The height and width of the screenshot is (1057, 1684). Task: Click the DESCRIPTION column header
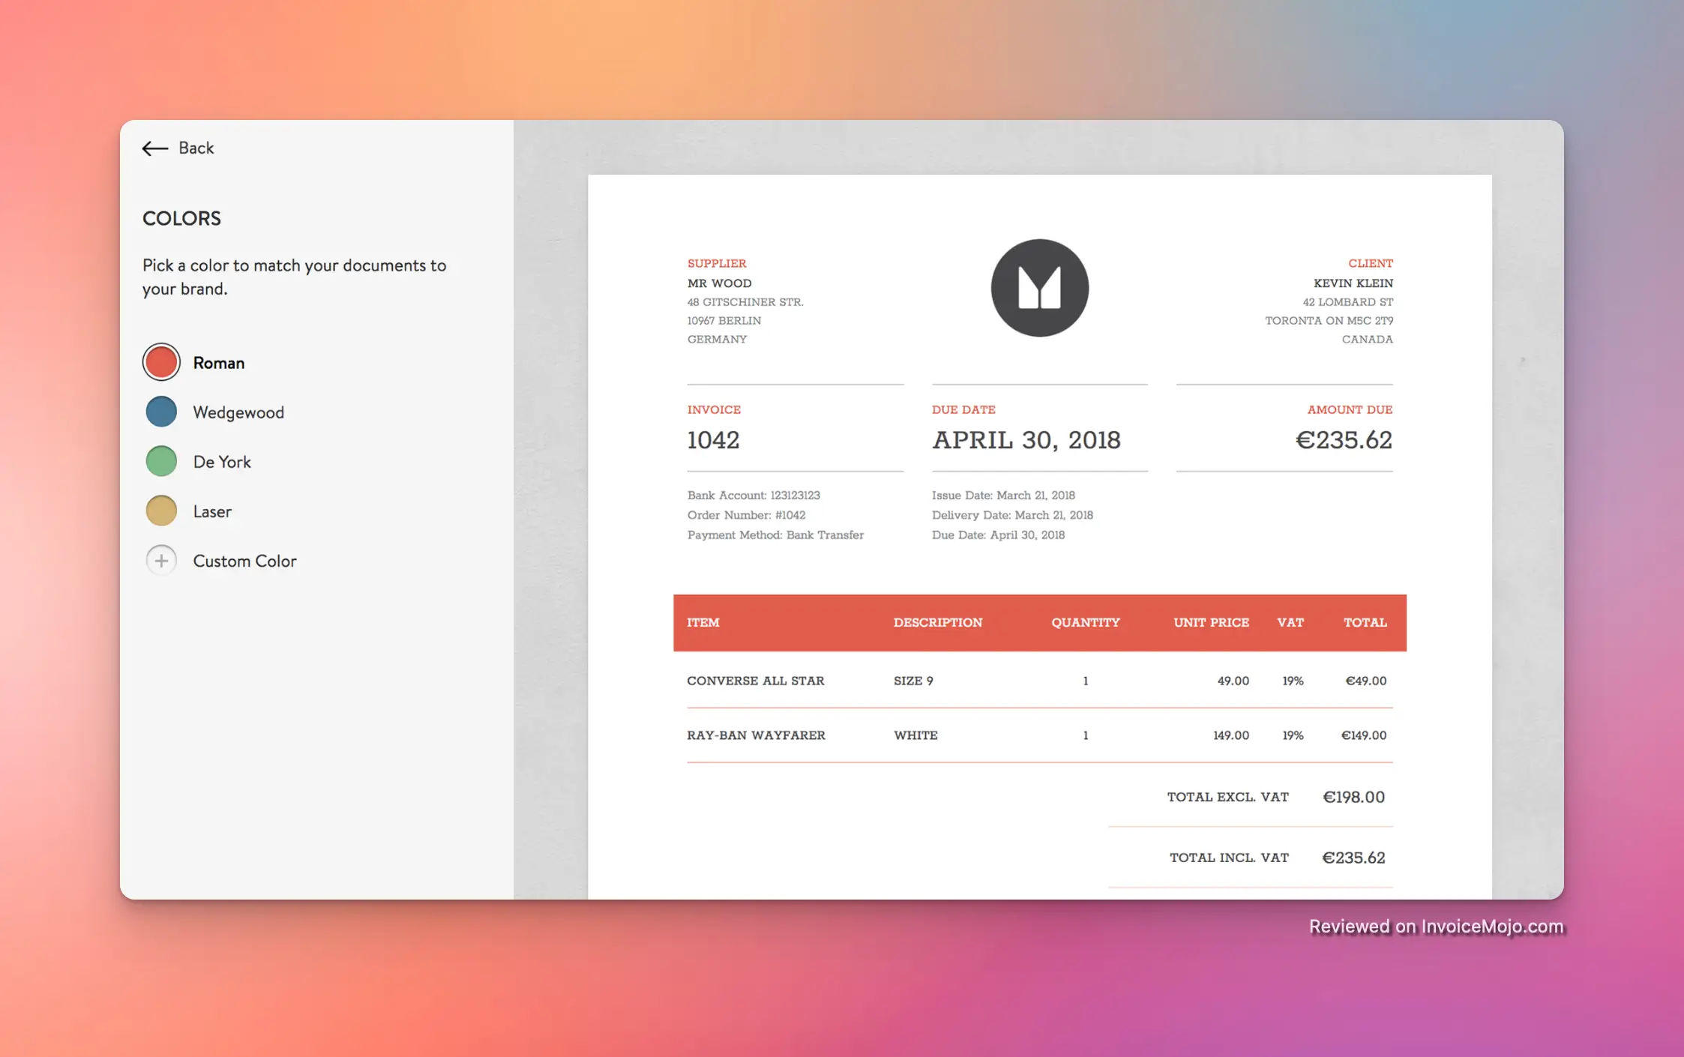(937, 622)
